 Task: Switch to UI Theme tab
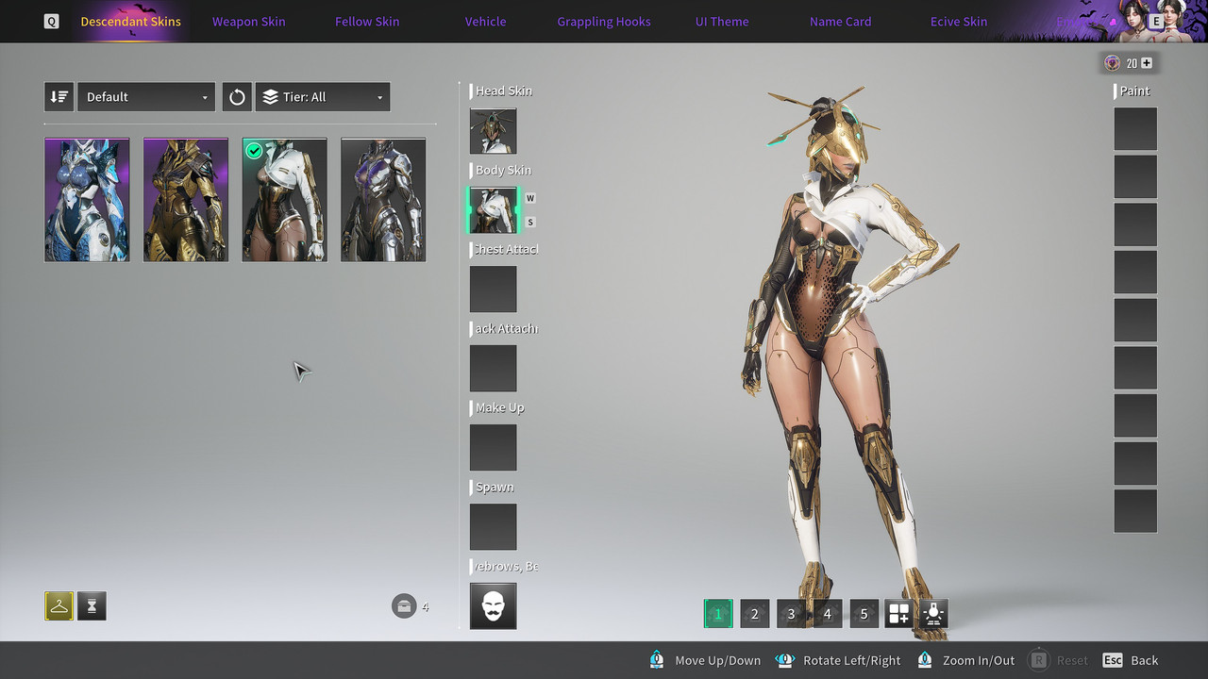pos(722,22)
